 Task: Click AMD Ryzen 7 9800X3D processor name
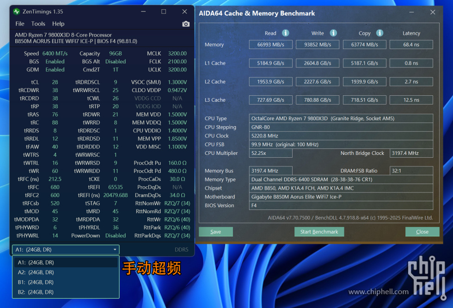tap(63, 35)
